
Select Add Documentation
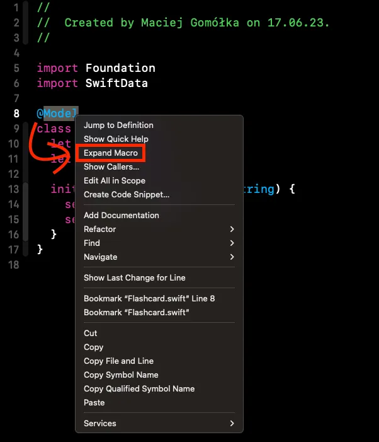(x=122, y=216)
